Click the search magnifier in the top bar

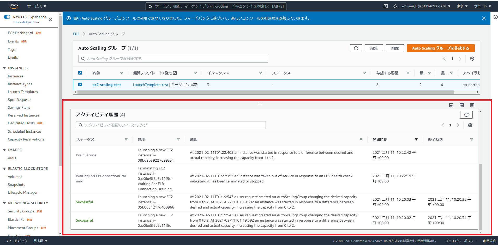pyautogui.click(x=151, y=7)
